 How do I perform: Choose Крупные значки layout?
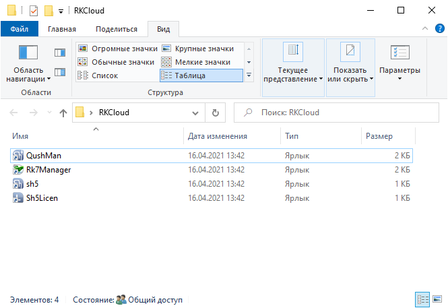(x=203, y=49)
